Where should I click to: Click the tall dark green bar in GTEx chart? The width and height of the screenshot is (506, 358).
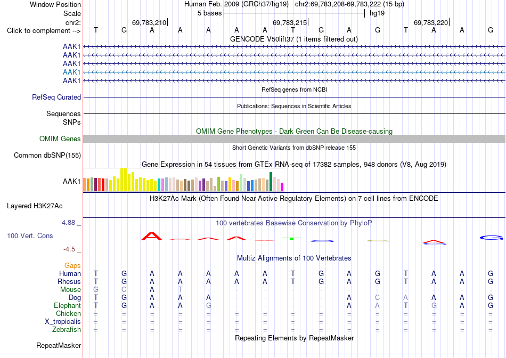click(271, 182)
